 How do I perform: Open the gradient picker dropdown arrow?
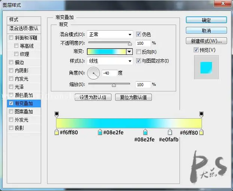click(x=129, y=52)
